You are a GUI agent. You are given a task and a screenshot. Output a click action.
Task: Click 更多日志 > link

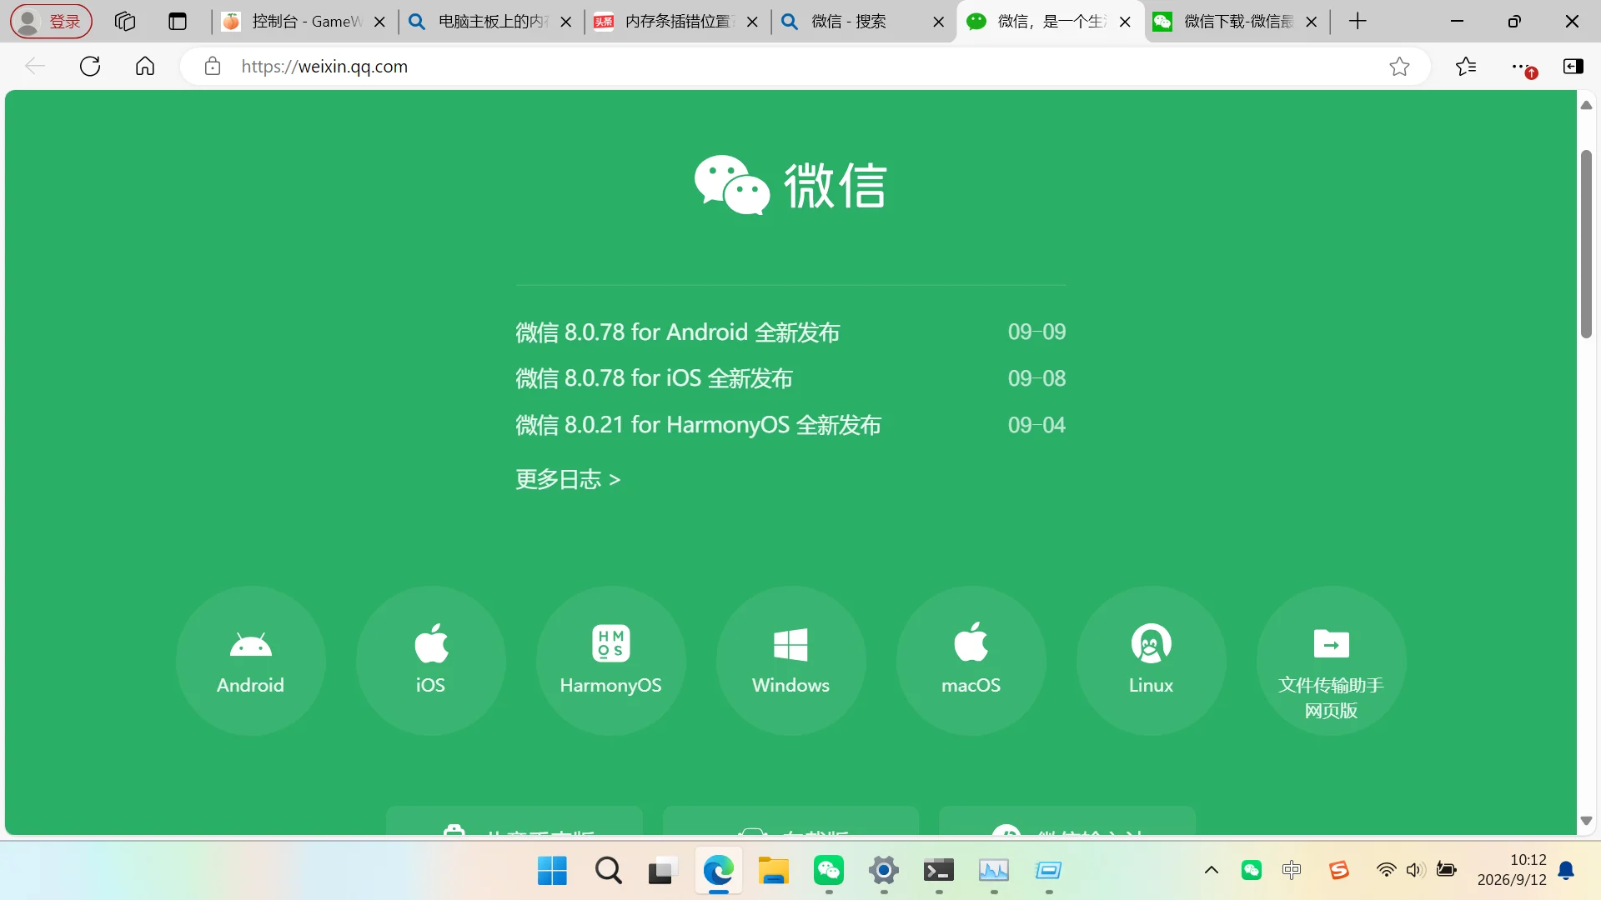[x=568, y=479]
